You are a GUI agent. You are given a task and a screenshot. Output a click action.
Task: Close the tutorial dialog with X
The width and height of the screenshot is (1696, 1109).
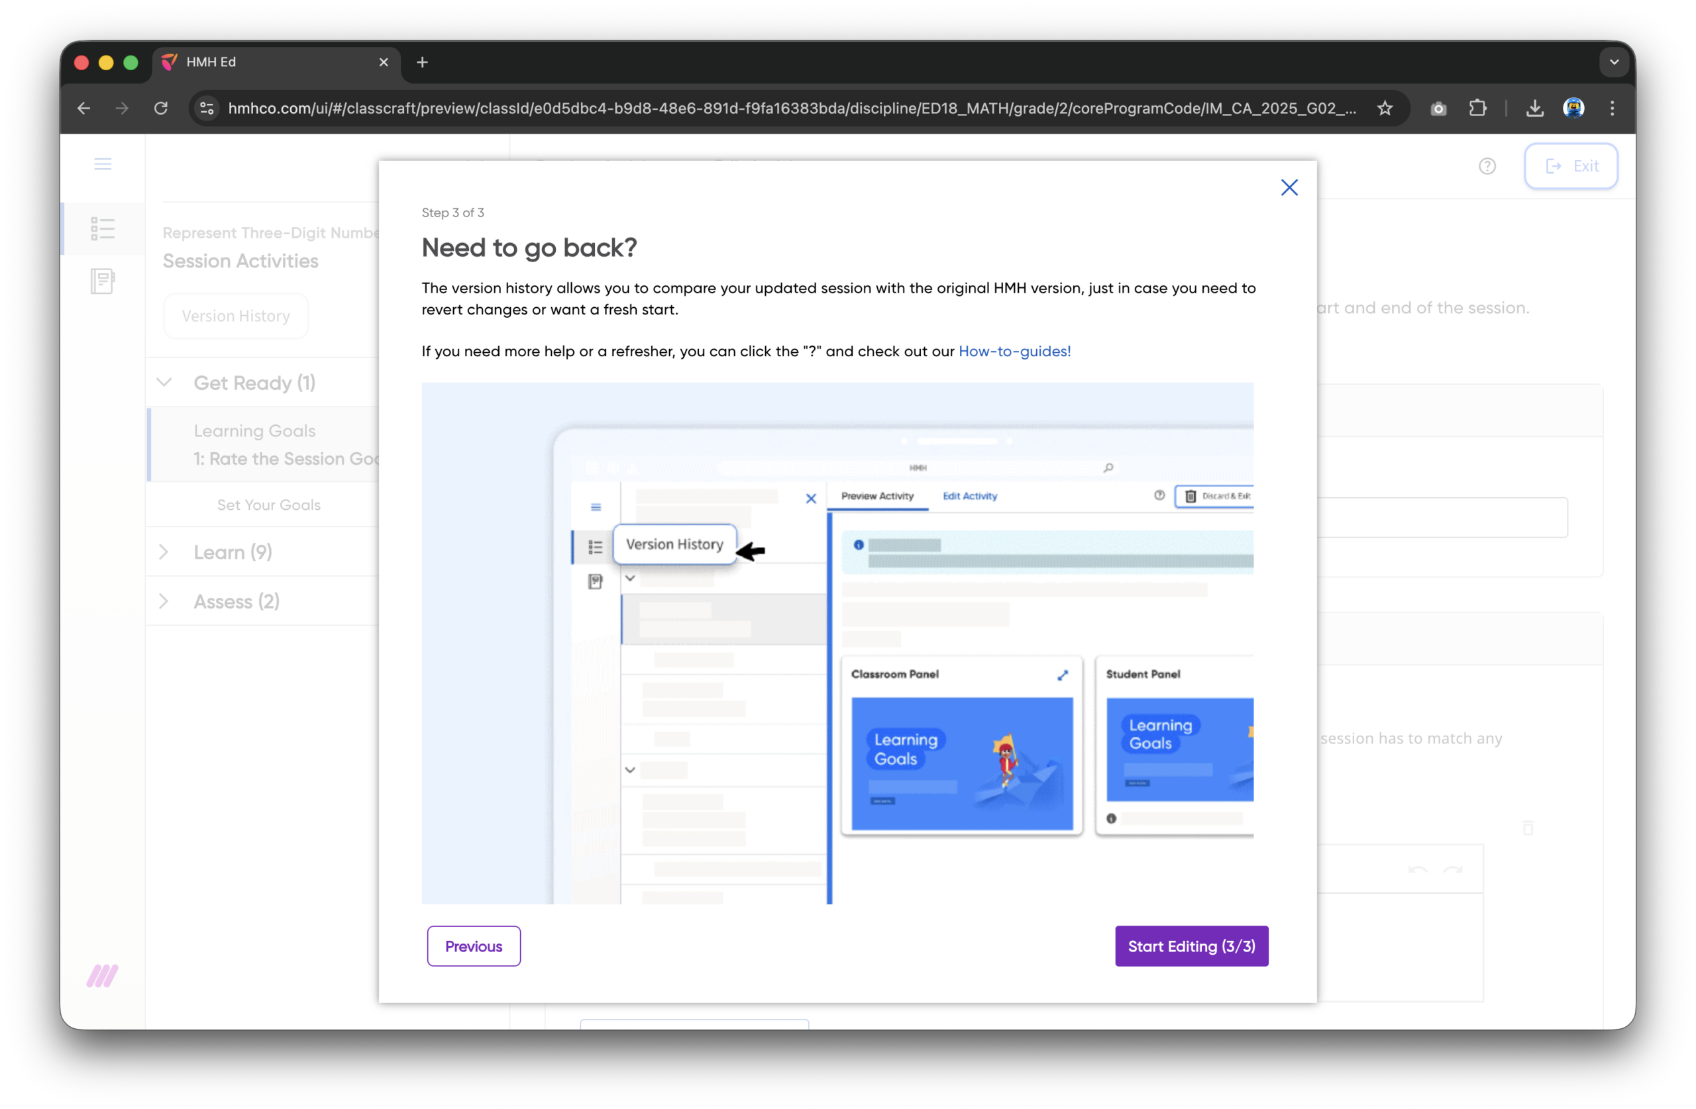tap(1289, 187)
